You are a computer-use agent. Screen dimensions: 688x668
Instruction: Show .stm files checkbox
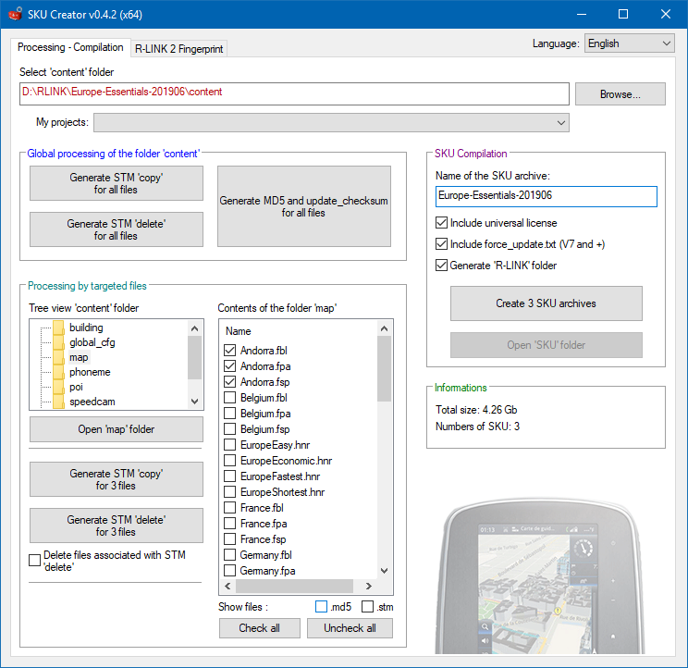click(x=367, y=607)
